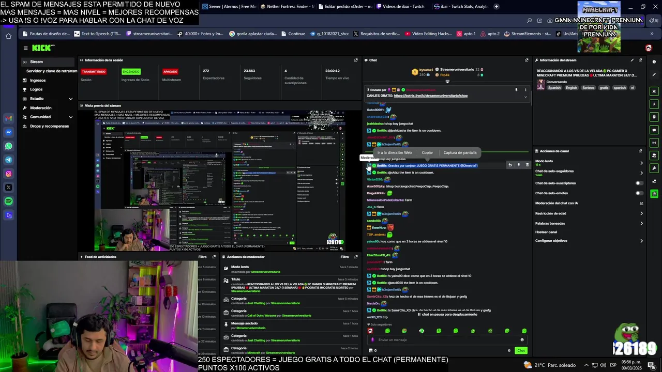This screenshot has width=662, height=372.
Task: Open new browser tab plus button
Action: point(496,7)
